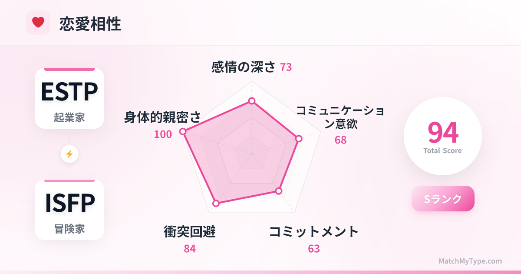Click the center of the radar chart

point(252,154)
